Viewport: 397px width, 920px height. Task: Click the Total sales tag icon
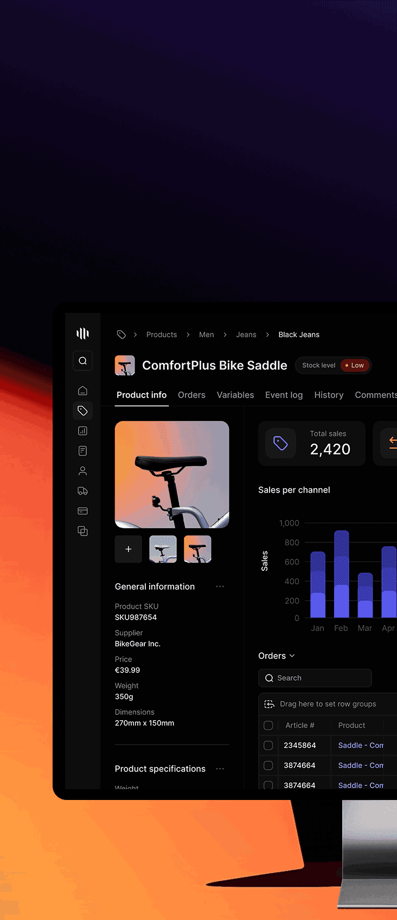tap(280, 443)
